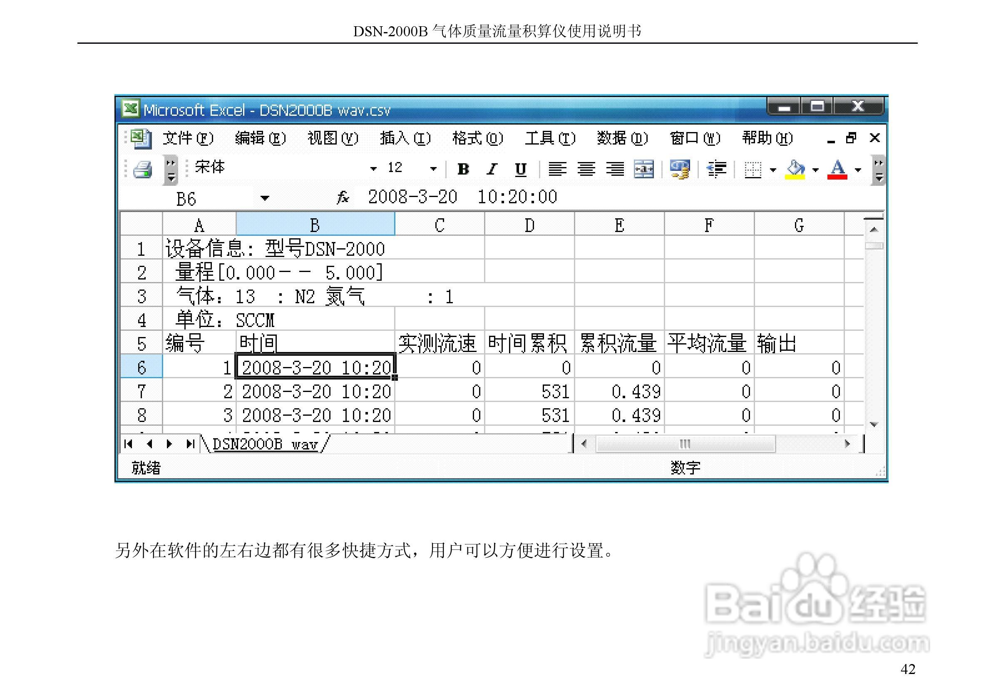Apply center text alignment
991x699 pixels.
[x=586, y=169]
